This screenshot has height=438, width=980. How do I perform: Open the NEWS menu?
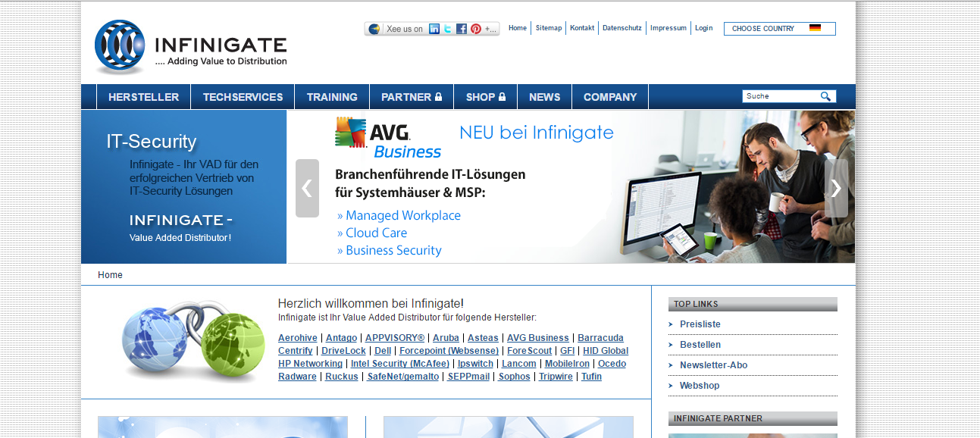545,97
